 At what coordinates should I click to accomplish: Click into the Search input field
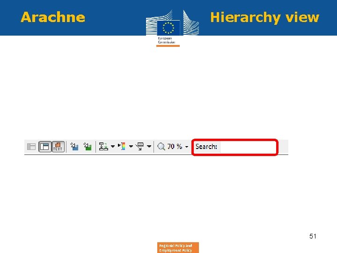coord(248,147)
